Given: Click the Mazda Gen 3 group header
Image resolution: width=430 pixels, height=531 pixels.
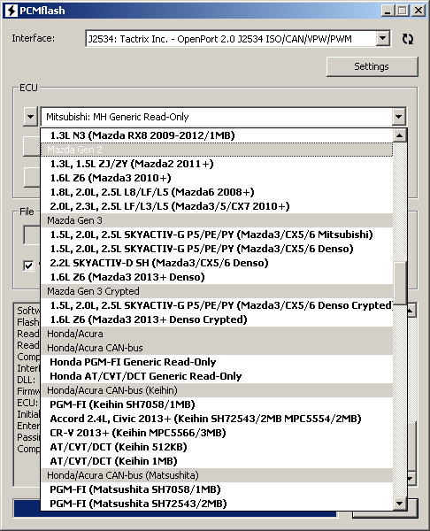Looking at the screenshot, I should tap(217, 220).
